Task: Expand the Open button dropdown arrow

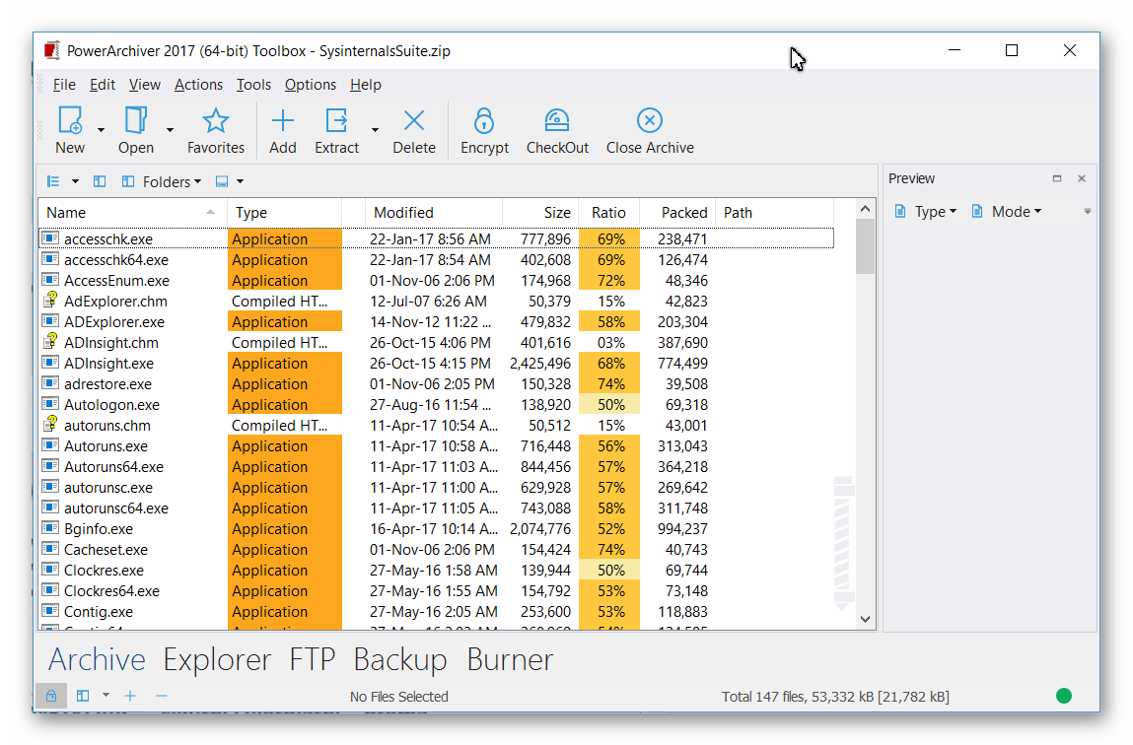Action: click(x=170, y=130)
